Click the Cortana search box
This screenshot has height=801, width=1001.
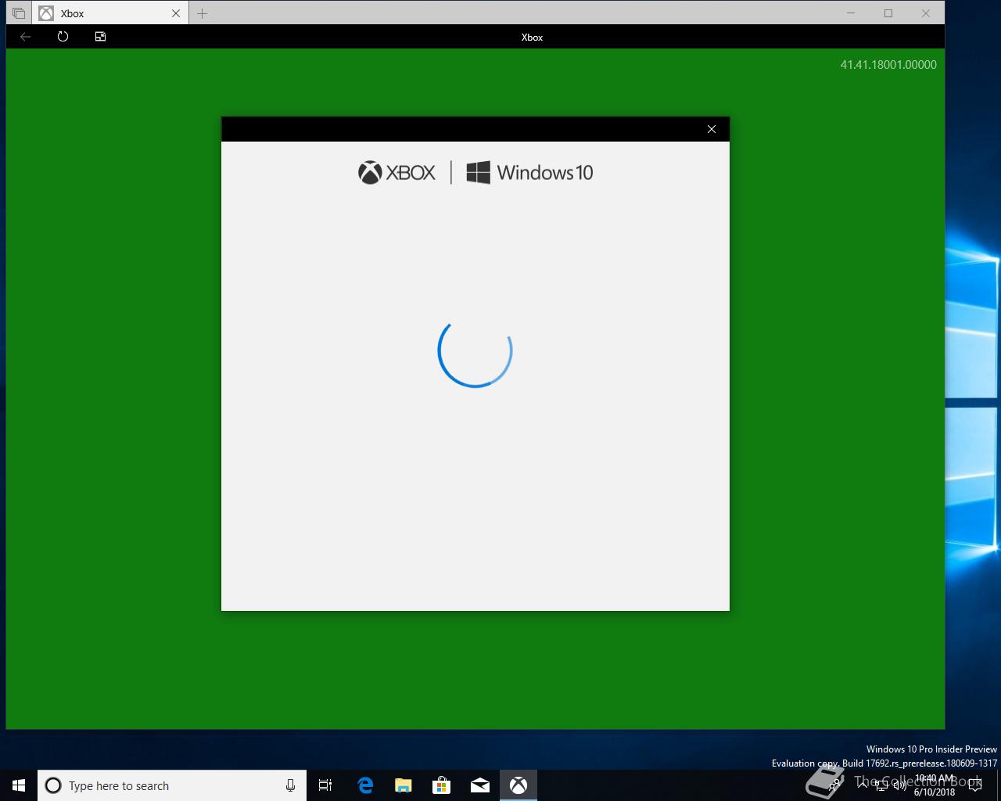[x=172, y=785]
